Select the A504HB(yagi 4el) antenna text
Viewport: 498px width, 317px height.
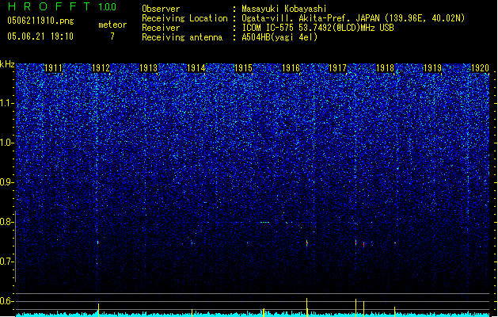(x=279, y=37)
